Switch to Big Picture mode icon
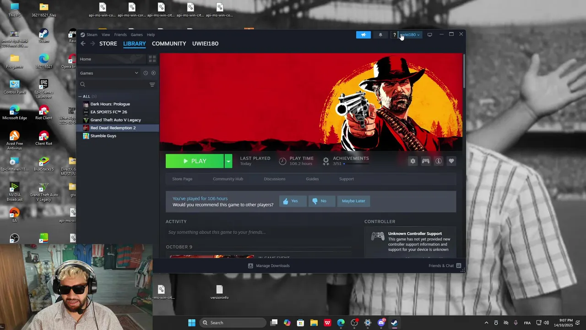Viewport: 586px width, 330px height. point(429,35)
